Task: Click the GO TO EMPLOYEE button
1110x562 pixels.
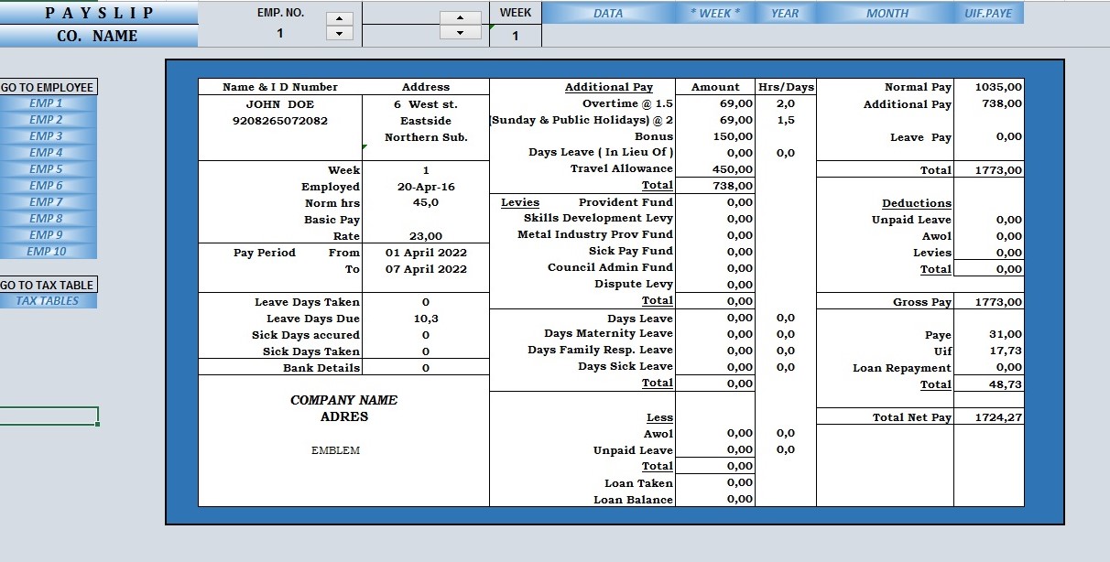Action: (48, 87)
